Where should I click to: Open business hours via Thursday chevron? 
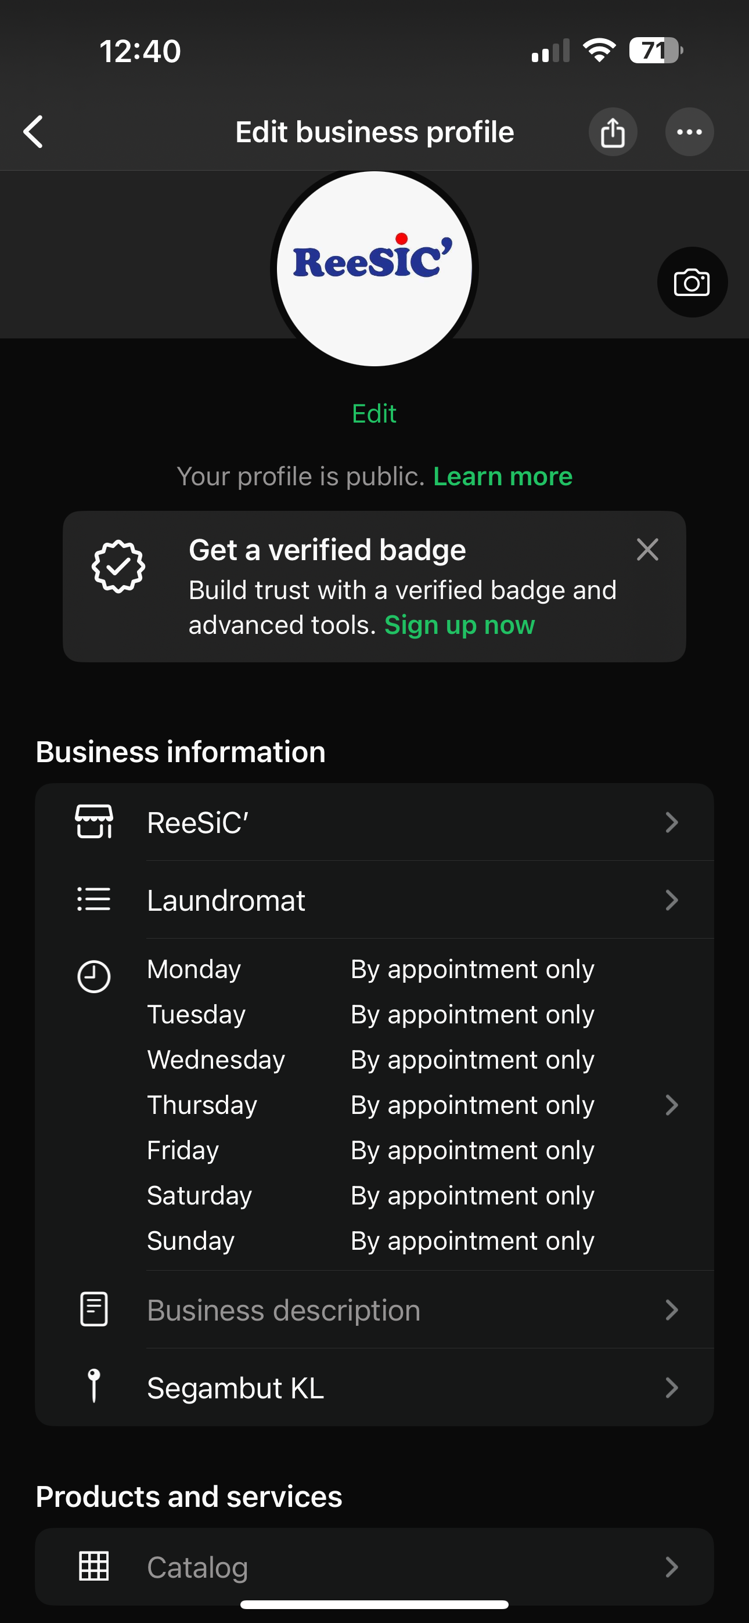(x=671, y=1105)
